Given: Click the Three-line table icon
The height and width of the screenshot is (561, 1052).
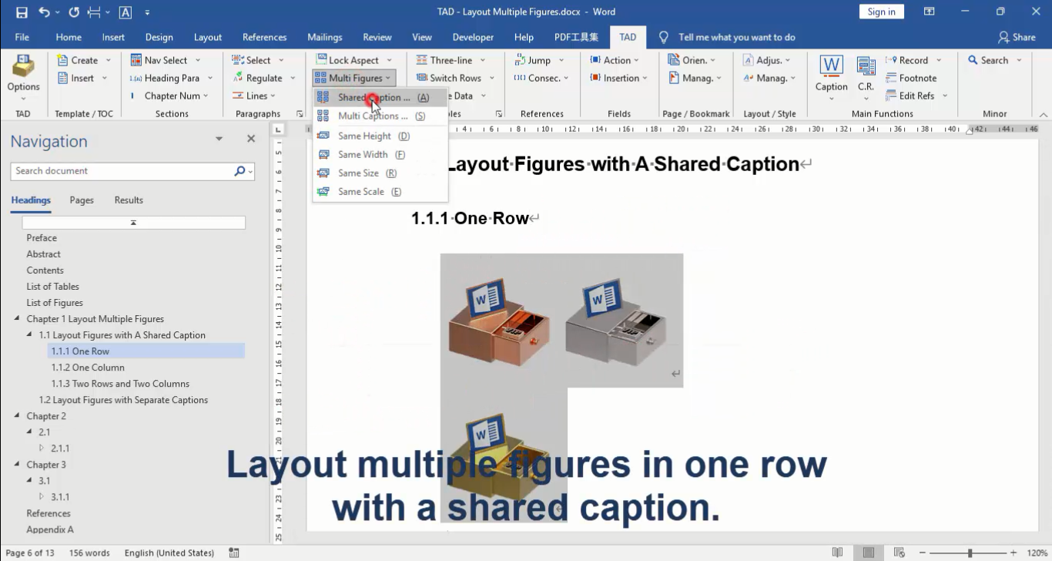Looking at the screenshot, I should (x=422, y=60).
